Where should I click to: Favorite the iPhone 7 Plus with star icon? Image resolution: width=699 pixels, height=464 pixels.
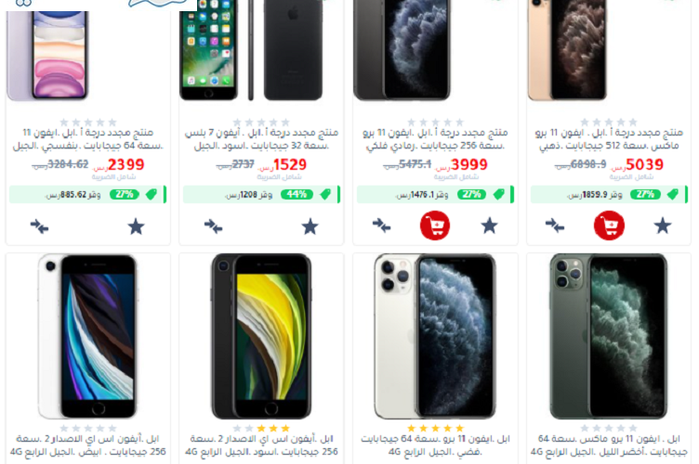click(310, 226)
